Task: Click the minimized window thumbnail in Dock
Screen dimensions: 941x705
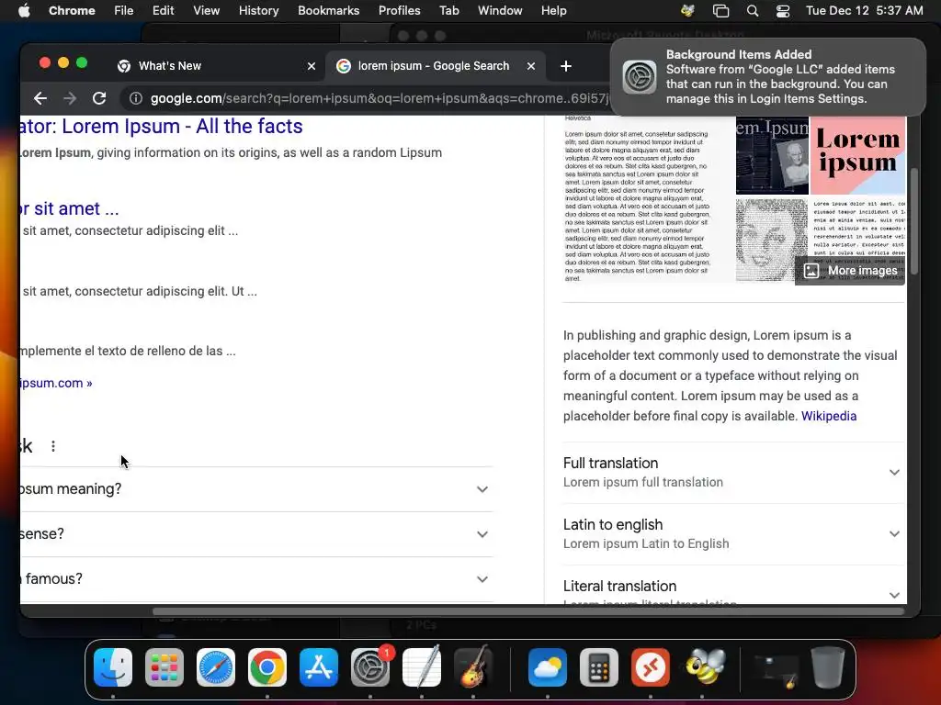Action: pyautogui.click(x=776, y=670)
